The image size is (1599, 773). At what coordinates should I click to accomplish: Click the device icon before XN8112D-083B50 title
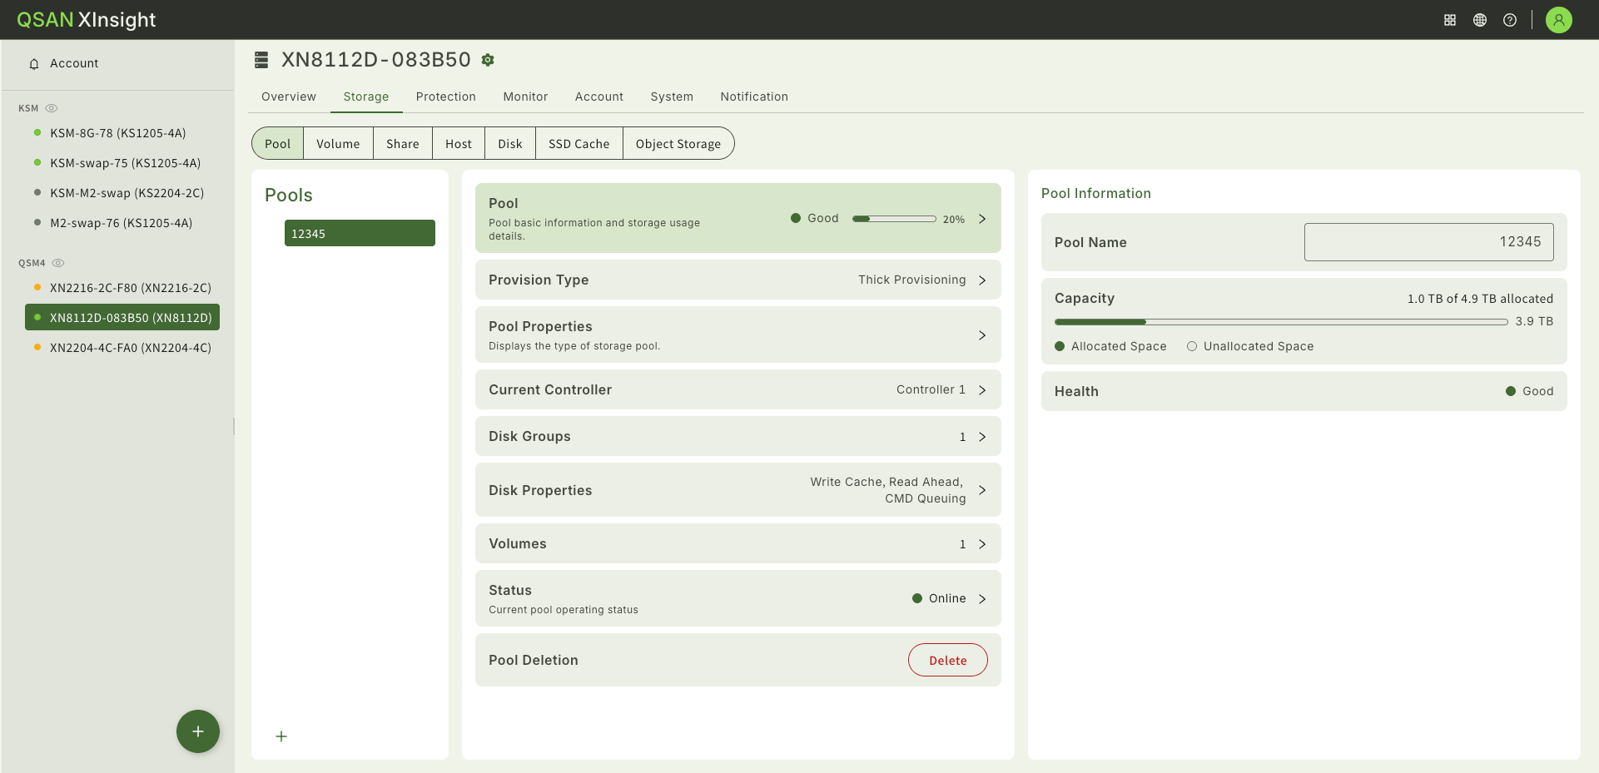[x=261, y=59]
